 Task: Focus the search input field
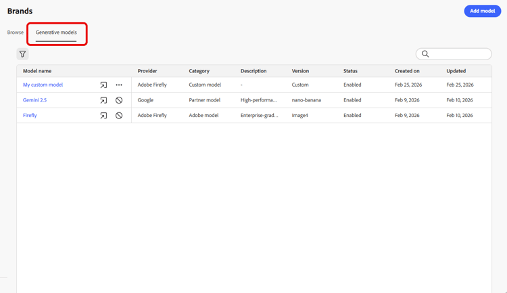pyautogui.click(x=460, y=53)
